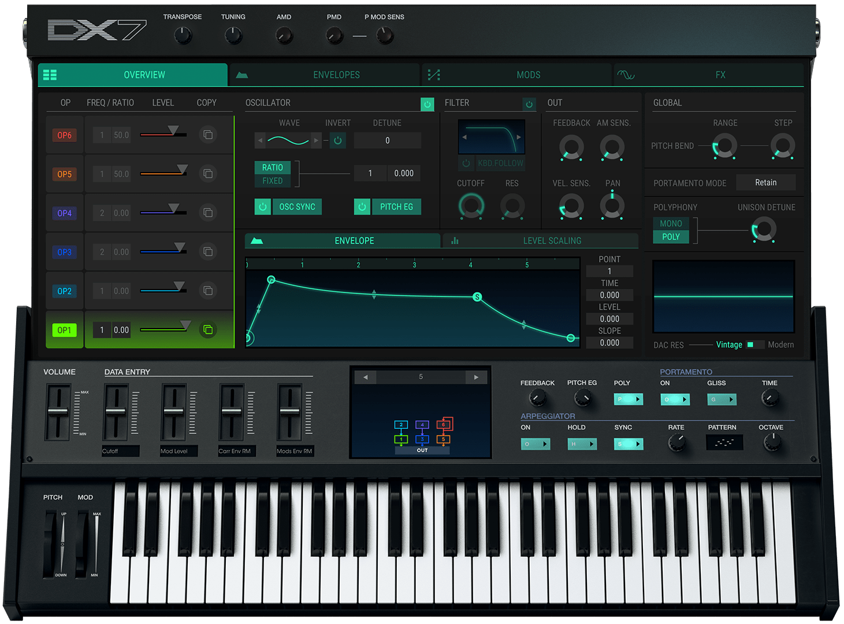This screenshot has height=624, width=844.
Task: Select next oscillator waveform arrow
Action: pos(316,140)
